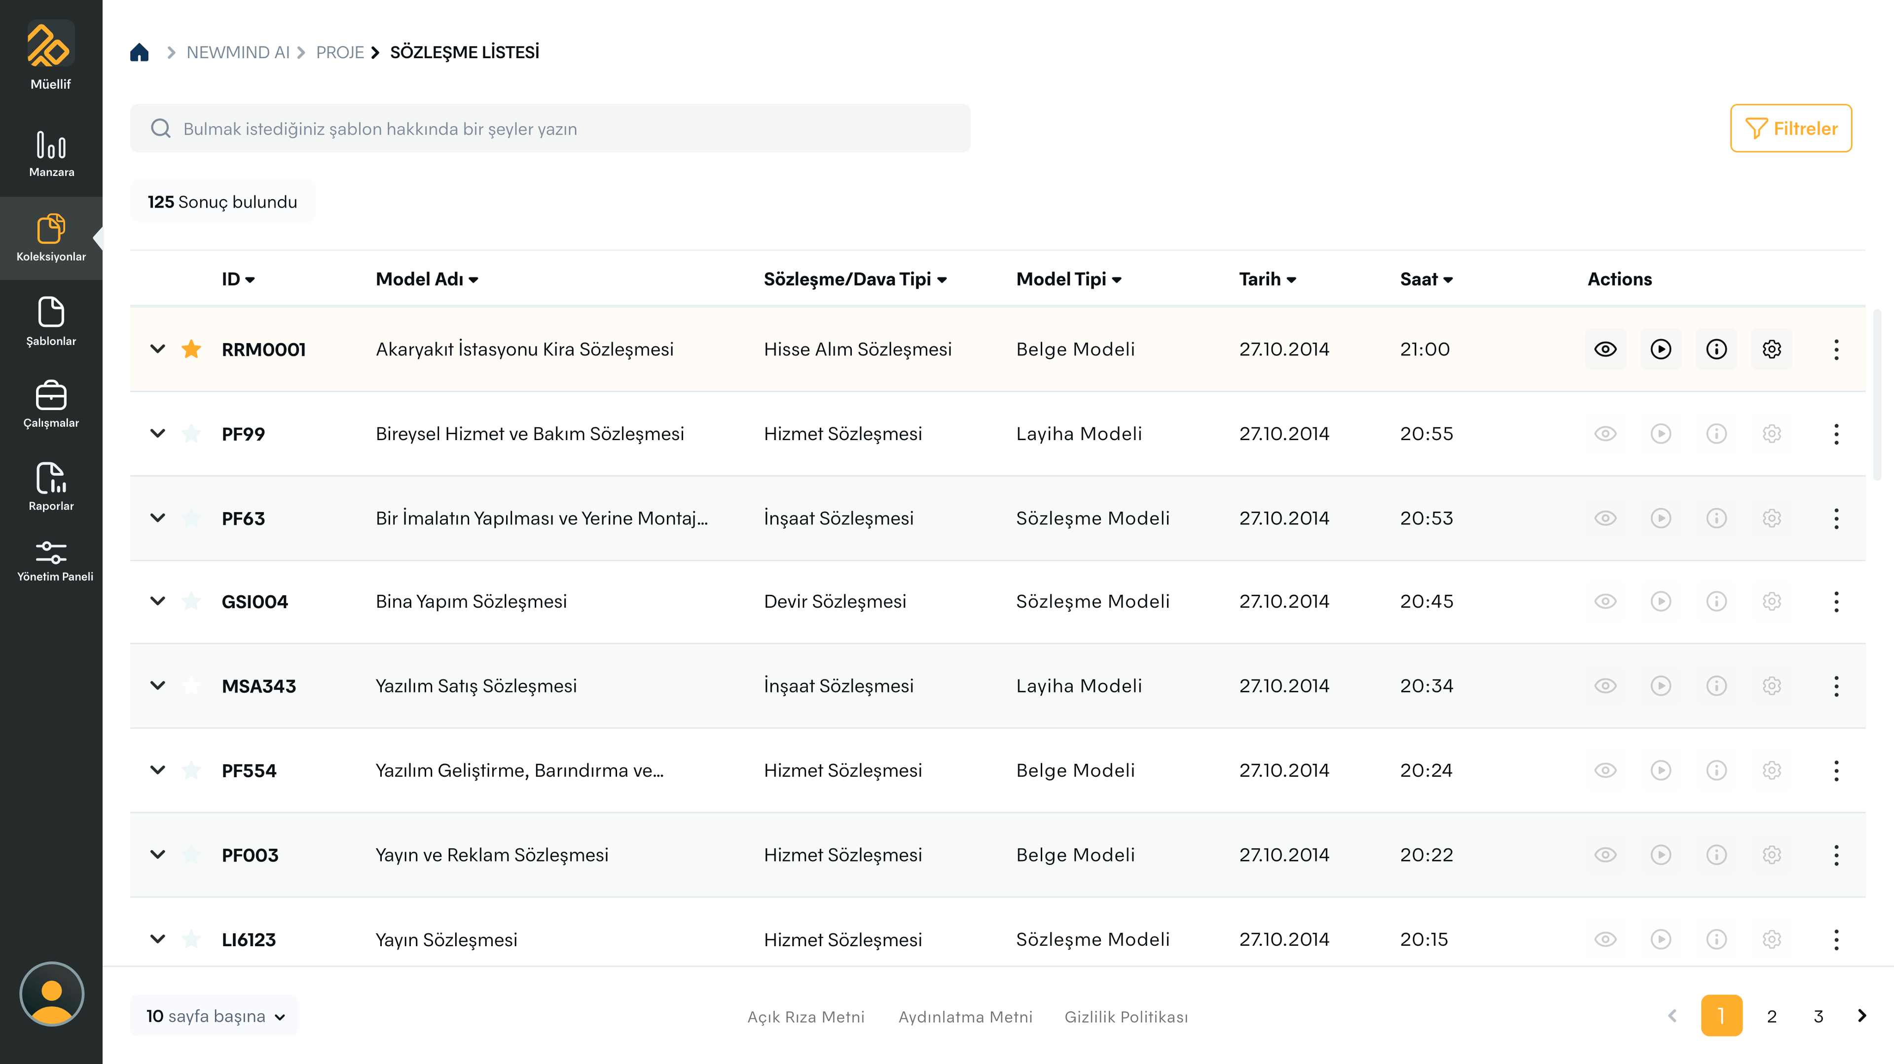Screen dimensions: 1894x1064
Task: Go to Çalışmalar briefcase icon
Action: point(51,404)
